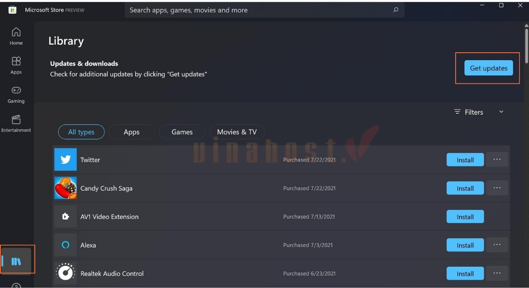Click the Purchased 7/13/2021 date
This screenshot has width=529, height=288.
309,217
